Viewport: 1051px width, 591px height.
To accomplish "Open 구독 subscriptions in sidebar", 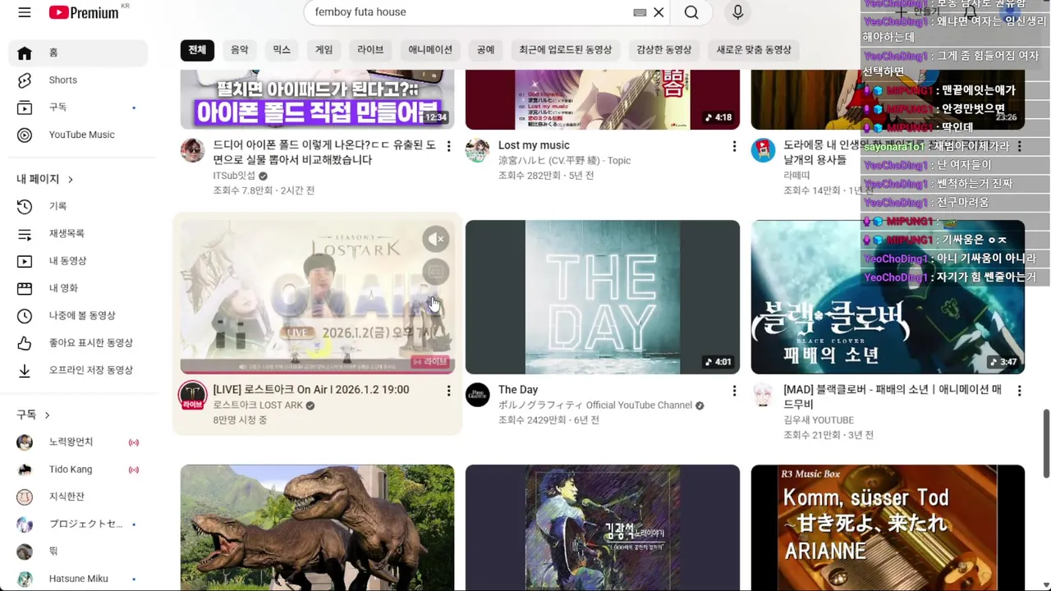I will tap(78, 107).
